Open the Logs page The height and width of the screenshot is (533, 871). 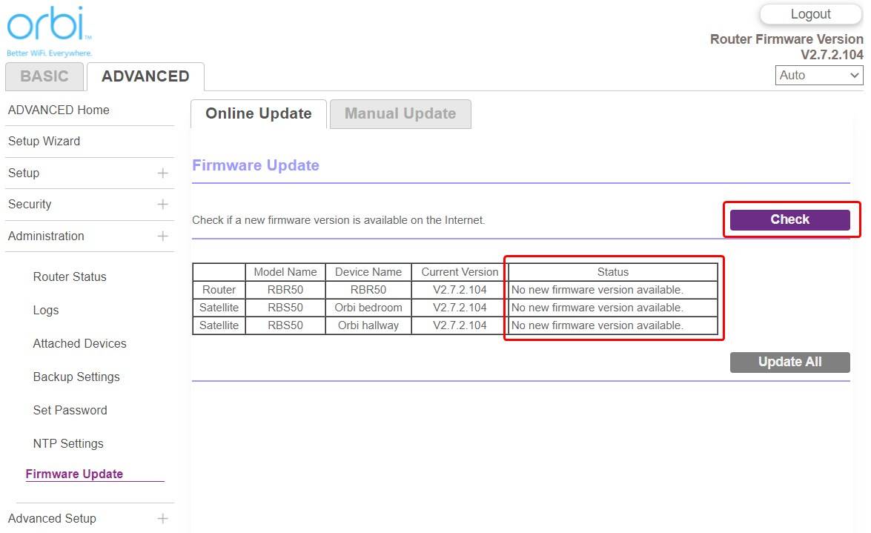[x=45, y=310]
